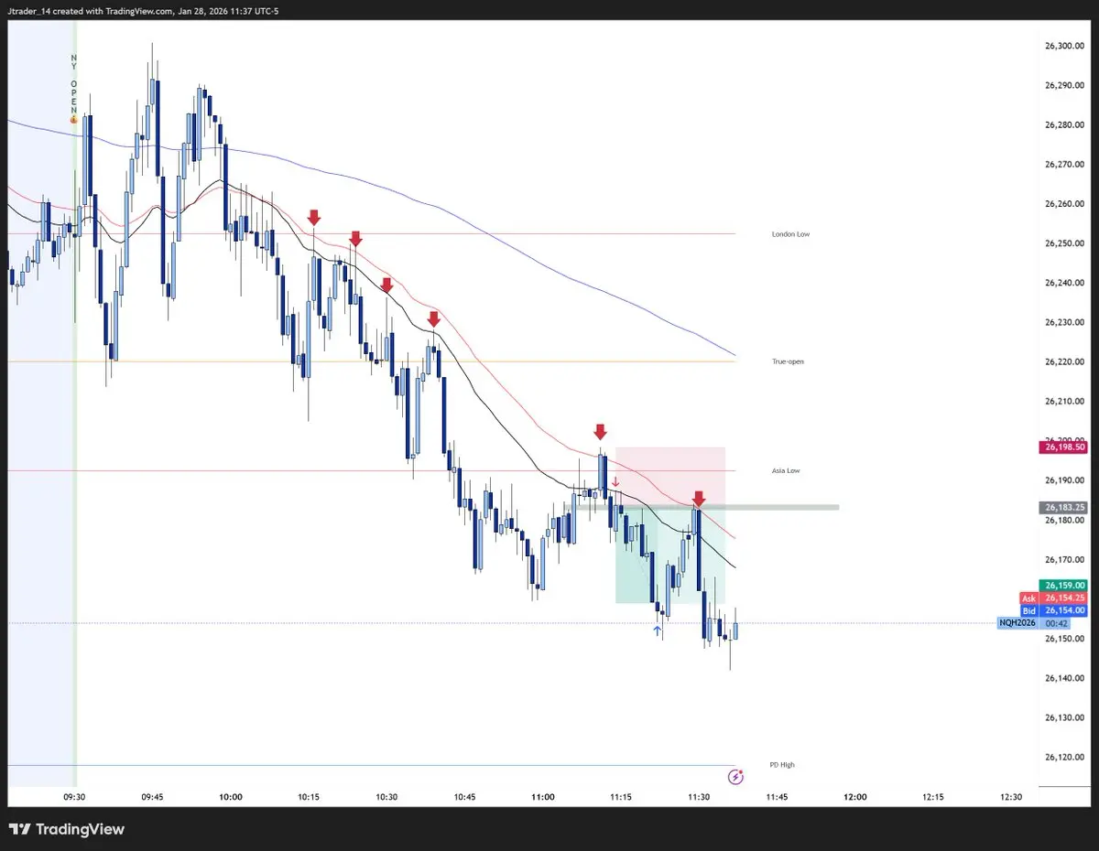Click the purple lightning bolt icon
The image size is (1099, 851).
click(x=734, y=777)
